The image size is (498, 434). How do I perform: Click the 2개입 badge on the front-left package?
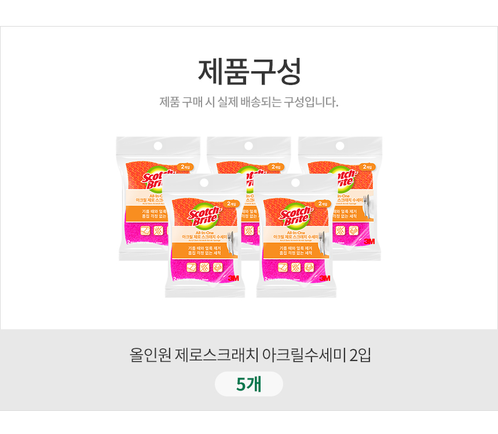click(231, 204)
